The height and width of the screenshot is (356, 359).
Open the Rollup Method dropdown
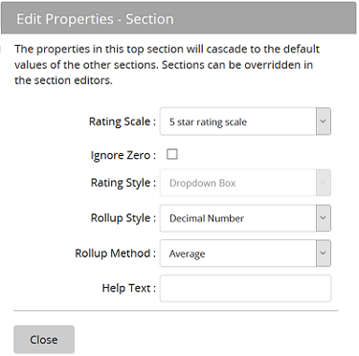(x=245, y=254)
